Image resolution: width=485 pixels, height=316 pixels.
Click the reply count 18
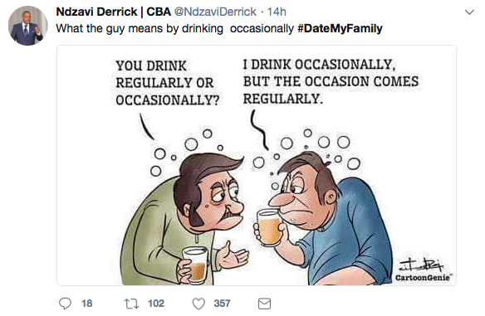[87, 304]
